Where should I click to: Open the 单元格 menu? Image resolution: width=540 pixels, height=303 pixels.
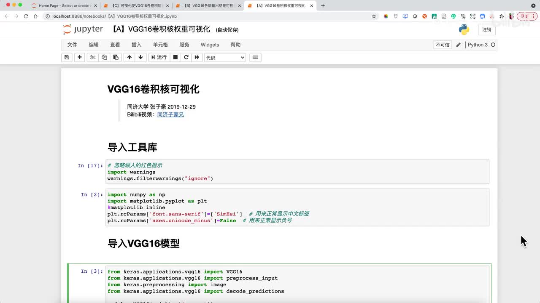(160, 45)
